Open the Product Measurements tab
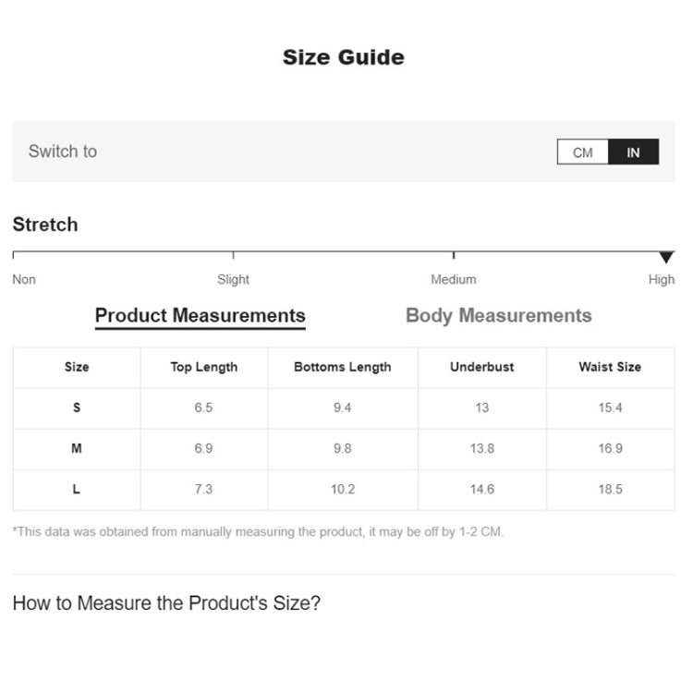This screenshot has width=693, height=693. point(200,316)
